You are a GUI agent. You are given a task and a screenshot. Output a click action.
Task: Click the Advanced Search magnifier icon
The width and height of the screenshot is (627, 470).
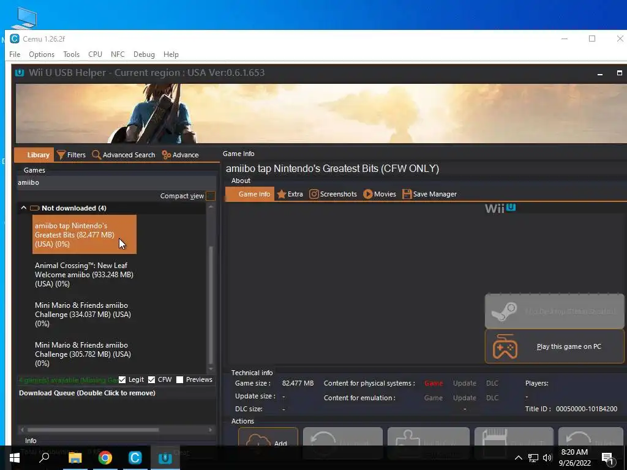[96, 155]
